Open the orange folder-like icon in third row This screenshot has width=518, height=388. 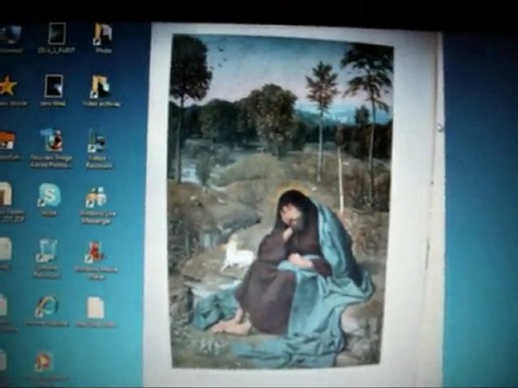pyautogui.click(x=7, y=141)
